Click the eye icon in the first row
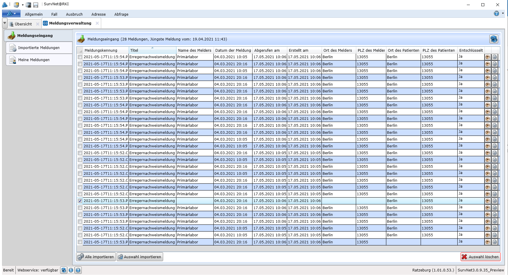The image size is (508, 275). tap(488, 57)
